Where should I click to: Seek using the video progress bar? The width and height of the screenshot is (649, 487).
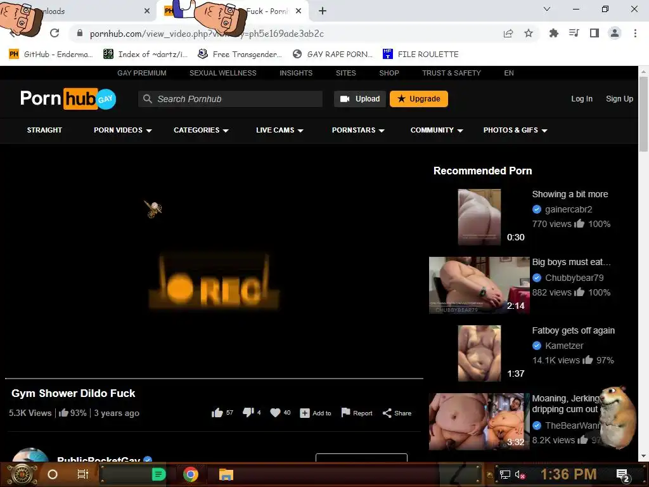(214, 378)
